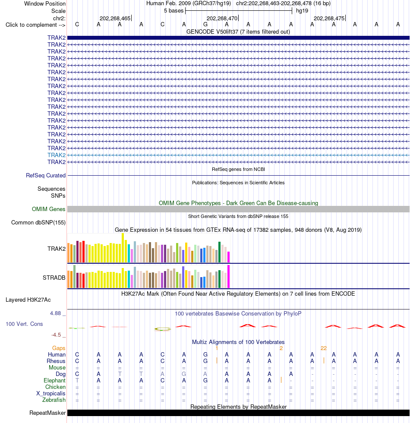Click the 'hg19' label beside the scale bar
410x423 pixels.
pyautogui.click(x=302, y=11)
